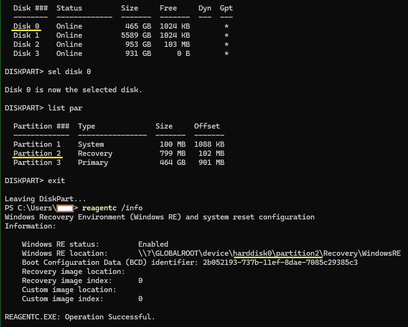Click the 'list par' command text

[65, 108]
